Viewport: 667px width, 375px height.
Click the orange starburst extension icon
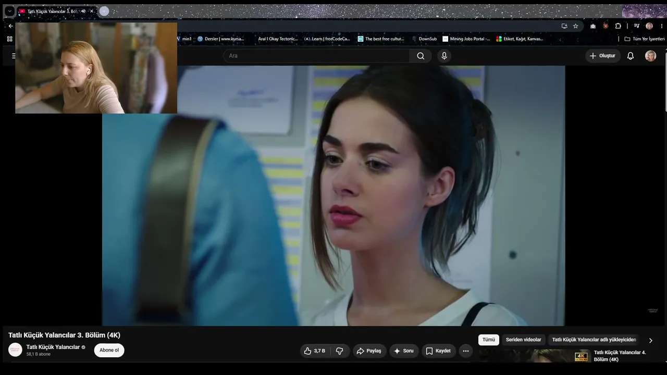[606, 26]
